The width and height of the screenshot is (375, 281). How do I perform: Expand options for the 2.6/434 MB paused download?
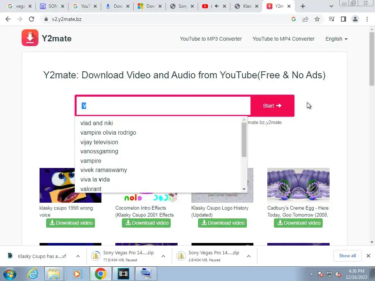[x=249, y=256]
